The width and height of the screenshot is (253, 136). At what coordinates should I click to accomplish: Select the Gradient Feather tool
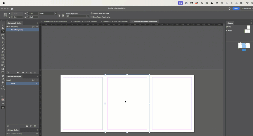(3, 72)
